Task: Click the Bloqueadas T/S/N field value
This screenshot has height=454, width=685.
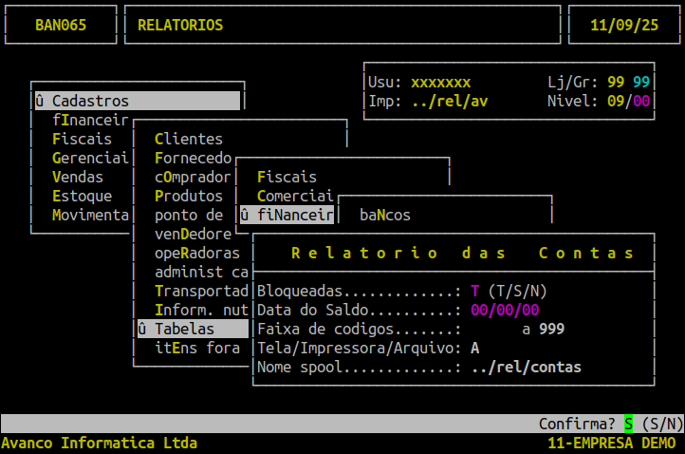Action: (x=474, y=291)
